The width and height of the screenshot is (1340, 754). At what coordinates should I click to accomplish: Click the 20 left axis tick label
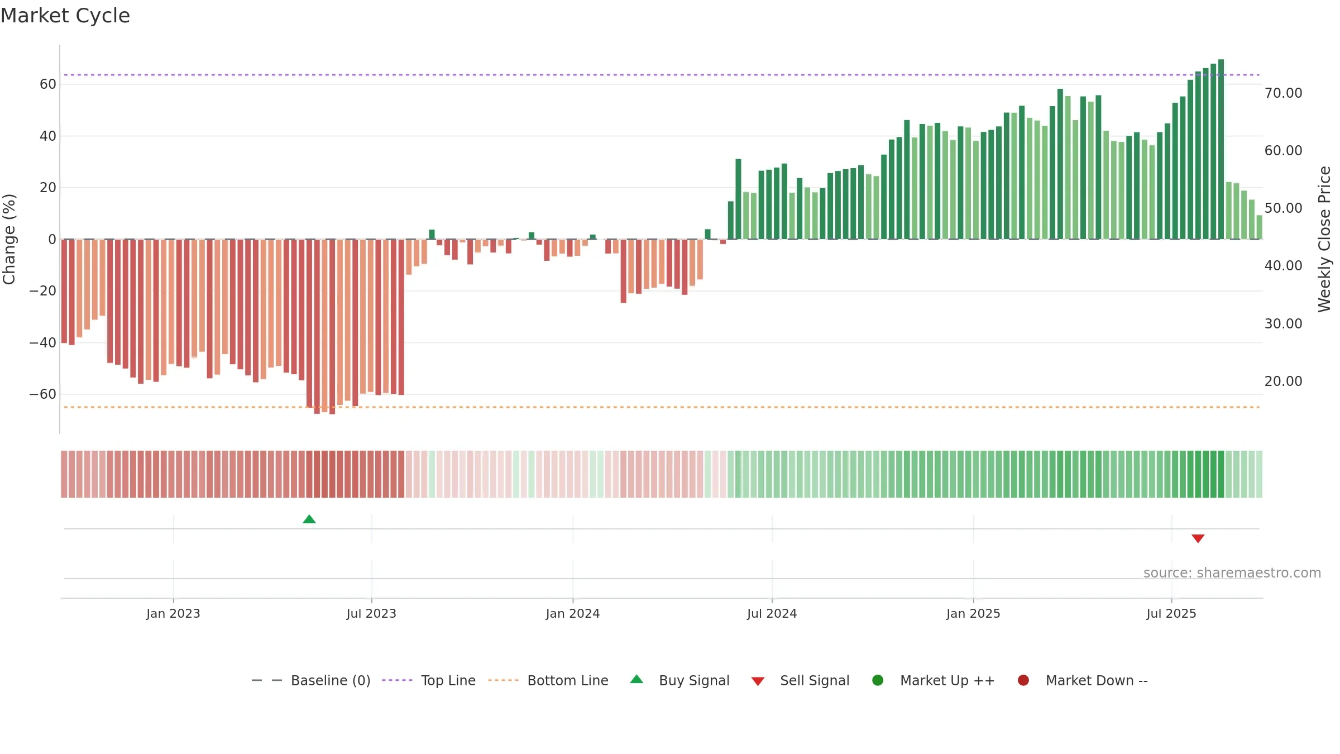(48, 188)
